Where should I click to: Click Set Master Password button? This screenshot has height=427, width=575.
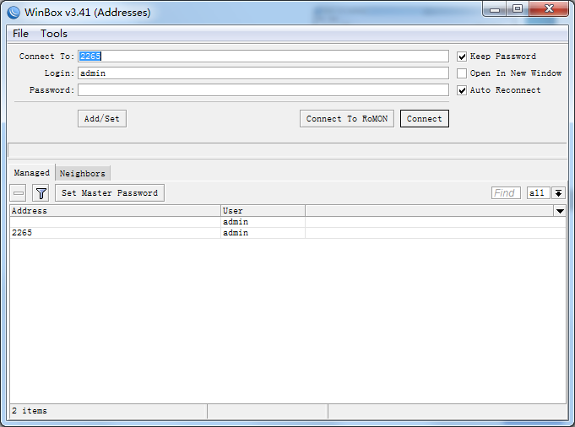point(110,193)
